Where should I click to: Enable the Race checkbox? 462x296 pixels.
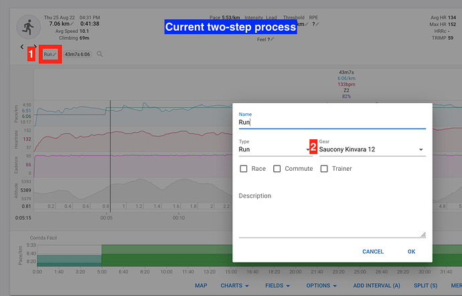click(243, 169)
